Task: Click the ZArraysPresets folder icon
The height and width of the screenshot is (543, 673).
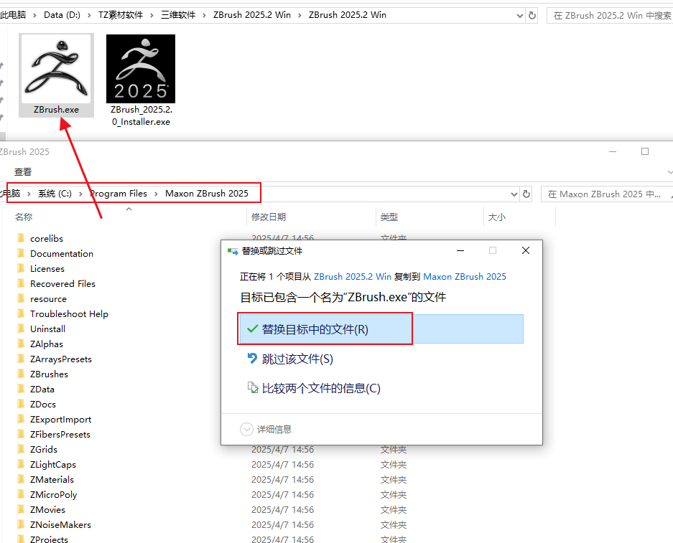Action: pos(21,359)
